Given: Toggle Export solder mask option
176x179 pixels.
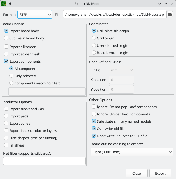Looking at the screenshot, I should pos(6,54).
